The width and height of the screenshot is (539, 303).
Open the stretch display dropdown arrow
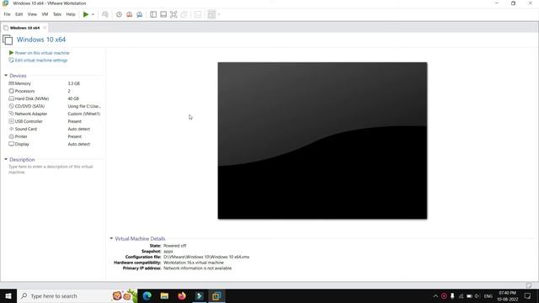pos(219,14)
